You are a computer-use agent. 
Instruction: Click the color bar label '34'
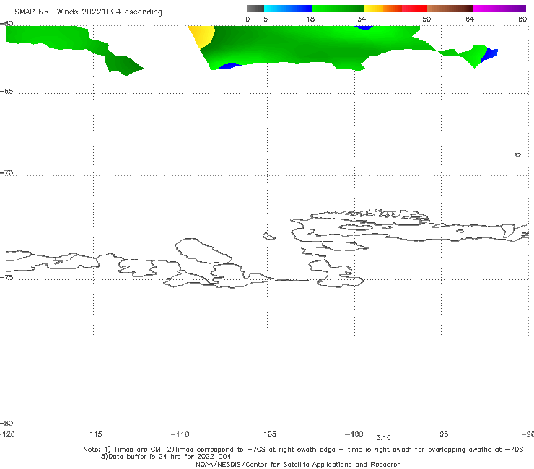362,19
